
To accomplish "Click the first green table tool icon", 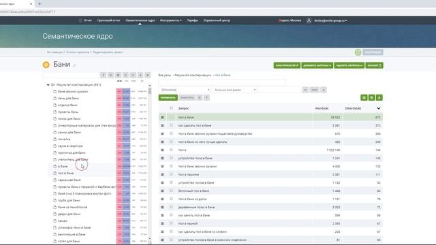I will coord(364,97).
